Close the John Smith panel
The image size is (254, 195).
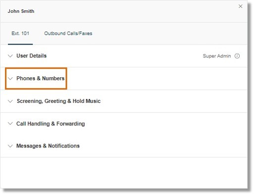point(241,6)
